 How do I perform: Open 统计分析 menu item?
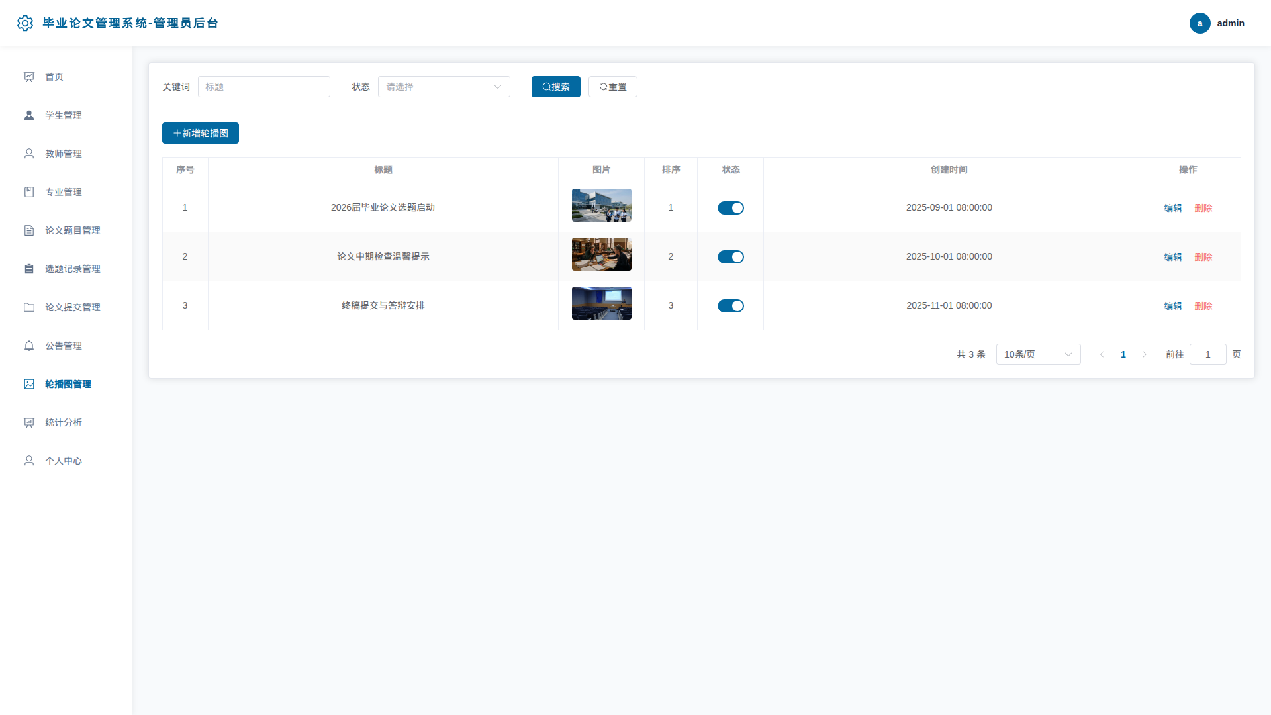[x=66, y=422]
